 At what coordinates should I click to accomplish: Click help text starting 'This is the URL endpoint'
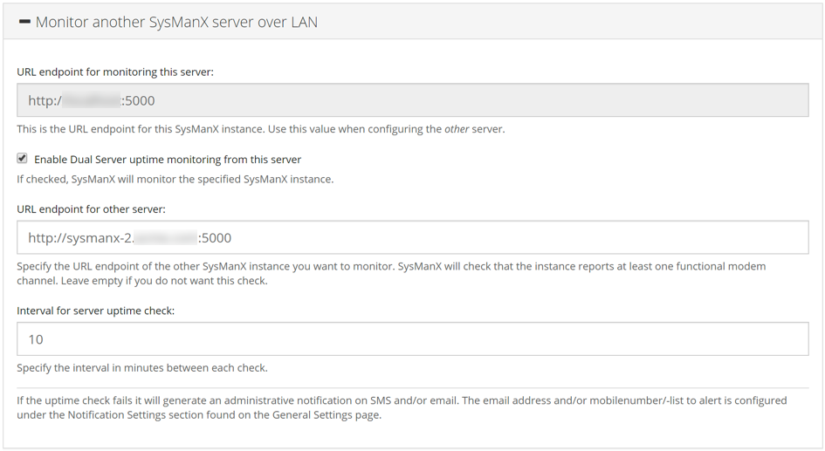(261, 129)
